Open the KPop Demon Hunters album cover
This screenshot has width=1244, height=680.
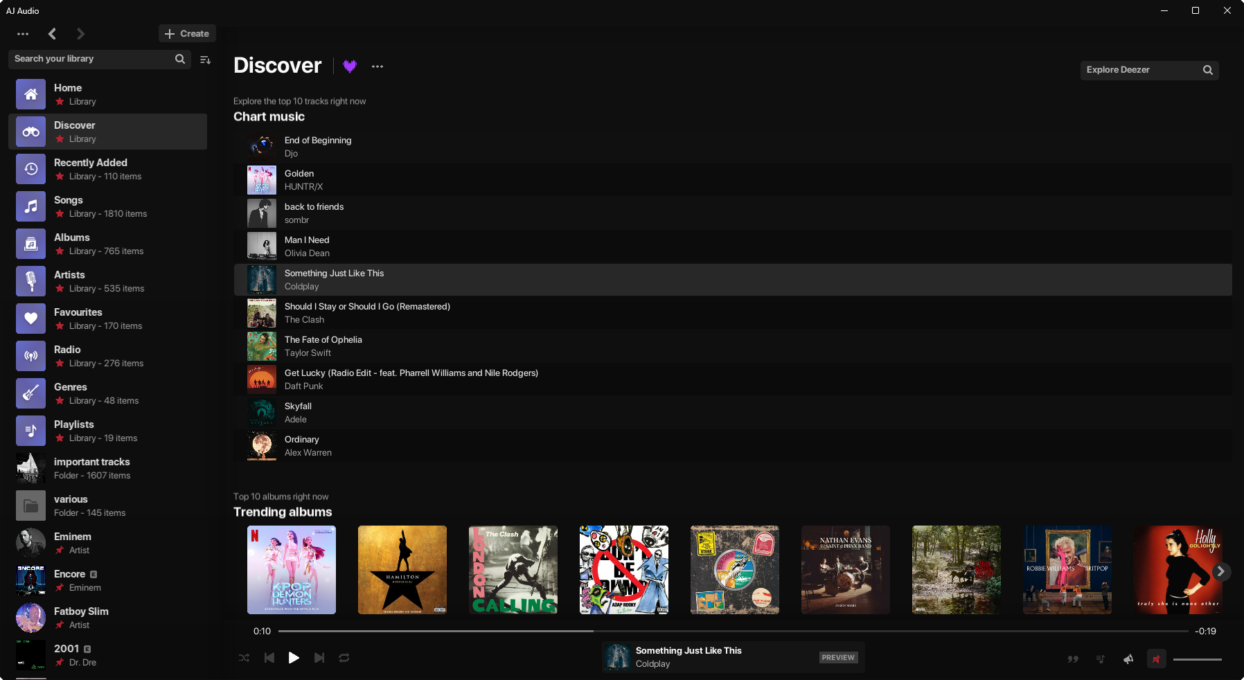pos(292,570)
